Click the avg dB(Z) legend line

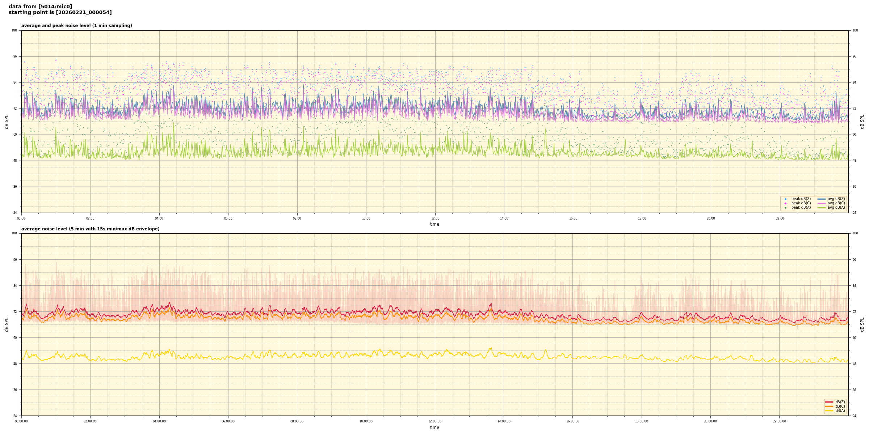822,199
